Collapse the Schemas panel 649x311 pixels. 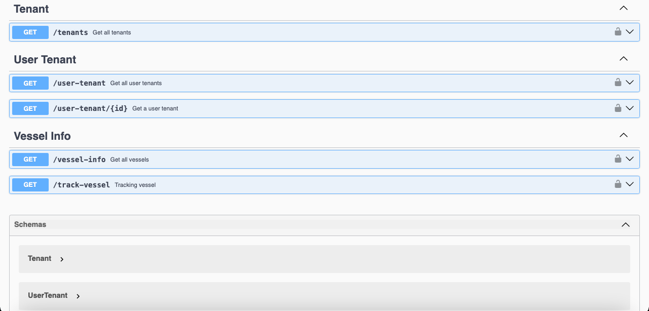point(626,225)
